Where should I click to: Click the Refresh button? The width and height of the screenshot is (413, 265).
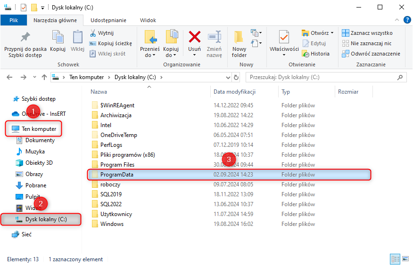tap(236, 78)
